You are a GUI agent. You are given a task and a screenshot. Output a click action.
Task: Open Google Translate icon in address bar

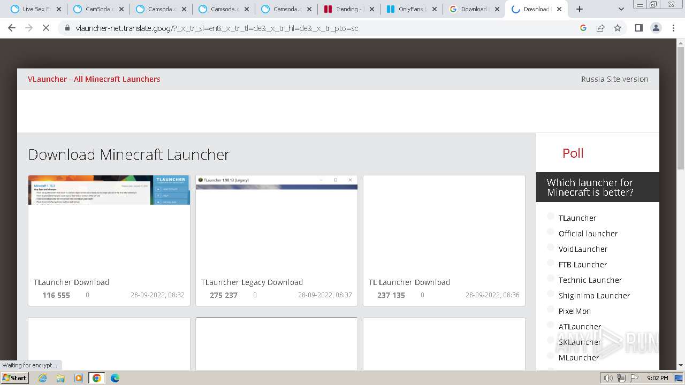pos(583,28)
